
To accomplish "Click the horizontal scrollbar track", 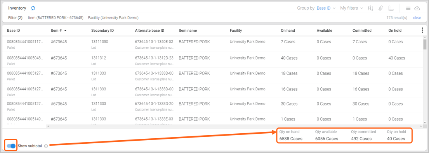I will [235, 126].
